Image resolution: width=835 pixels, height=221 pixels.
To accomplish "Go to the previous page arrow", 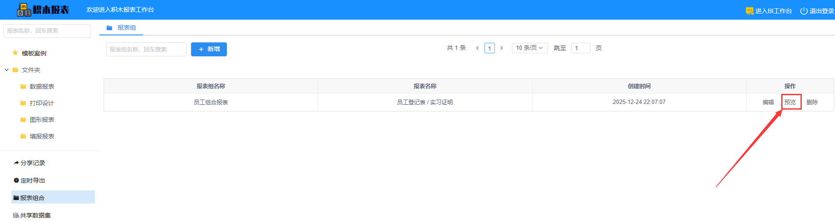I will click(477, 48).
